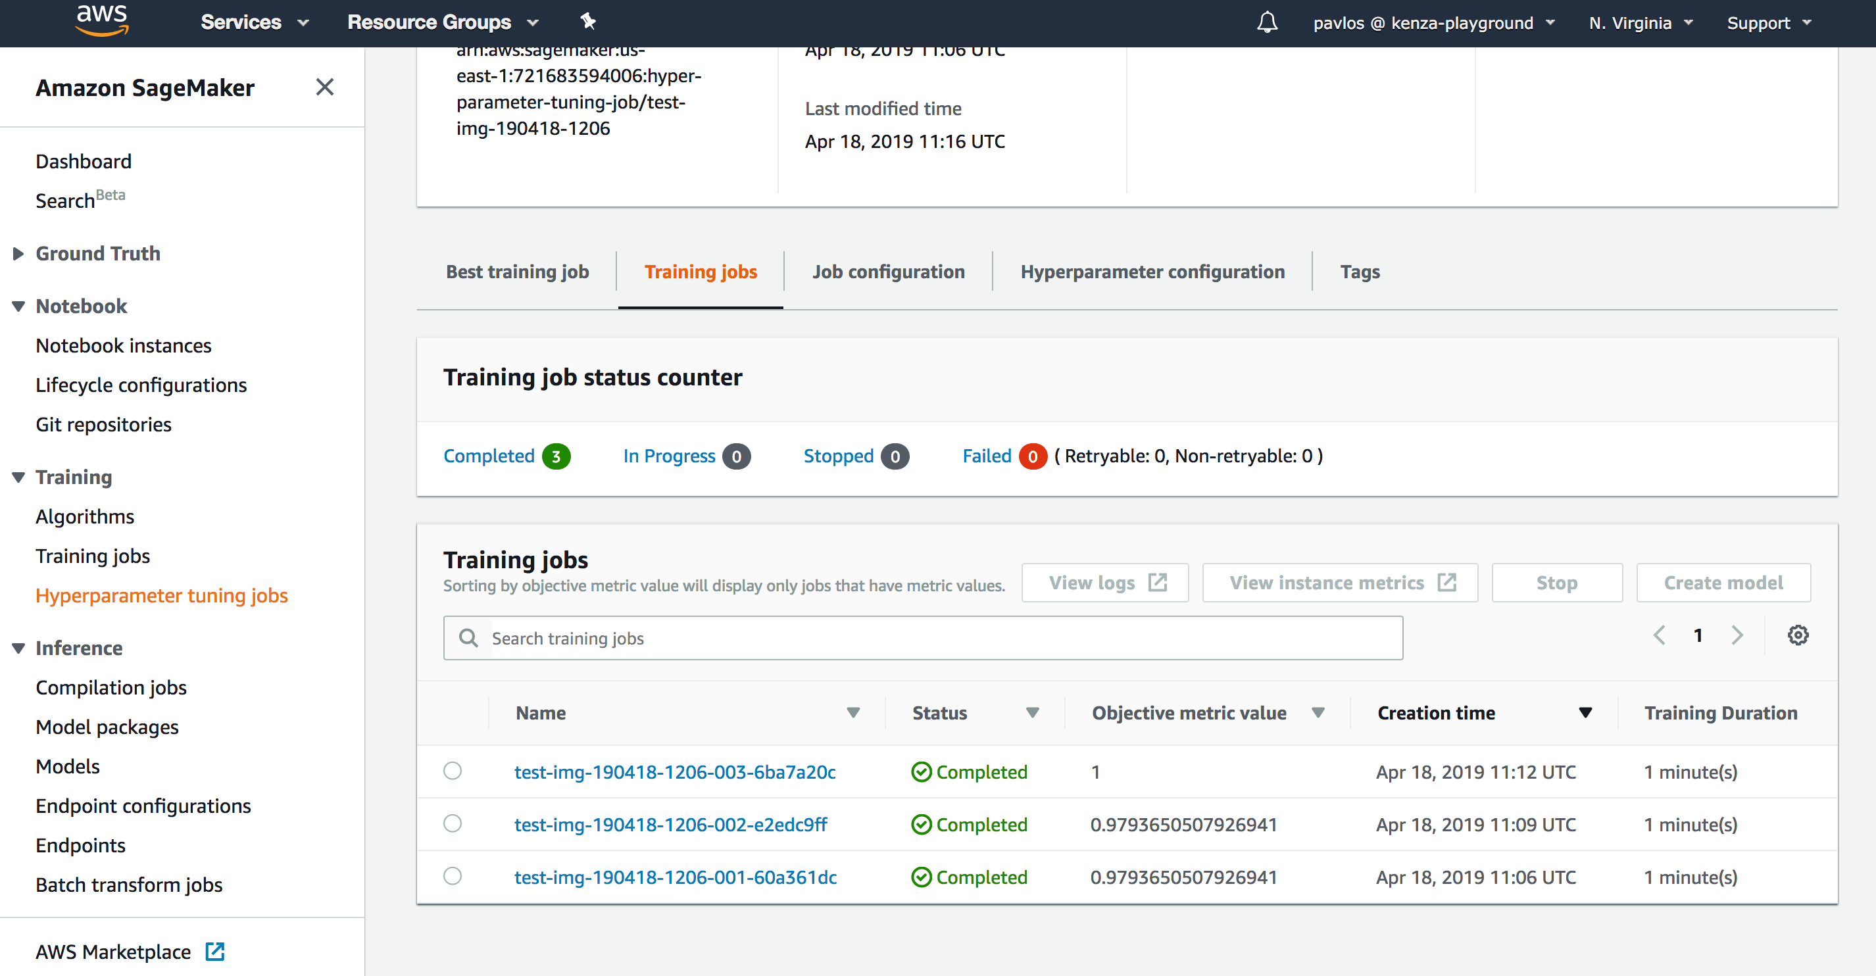Image resolution: width=1876 pixels, height=976 pixels.
Task: Open Dashboard in sidebar
Action: [83, 161]
